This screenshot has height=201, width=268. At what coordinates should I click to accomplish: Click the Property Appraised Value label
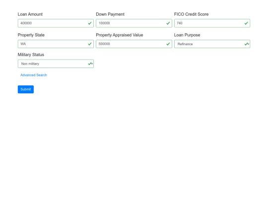(120, 35)
